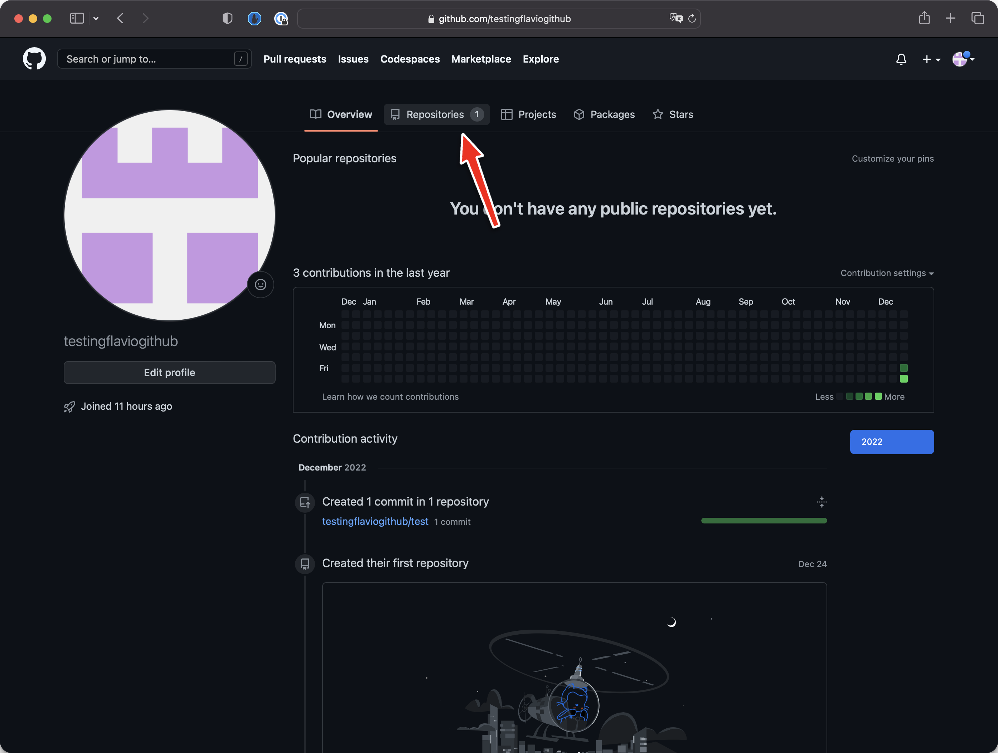The image size is (998, 753).
Task: Open the Stars tab
Action: tap(673, 114)
